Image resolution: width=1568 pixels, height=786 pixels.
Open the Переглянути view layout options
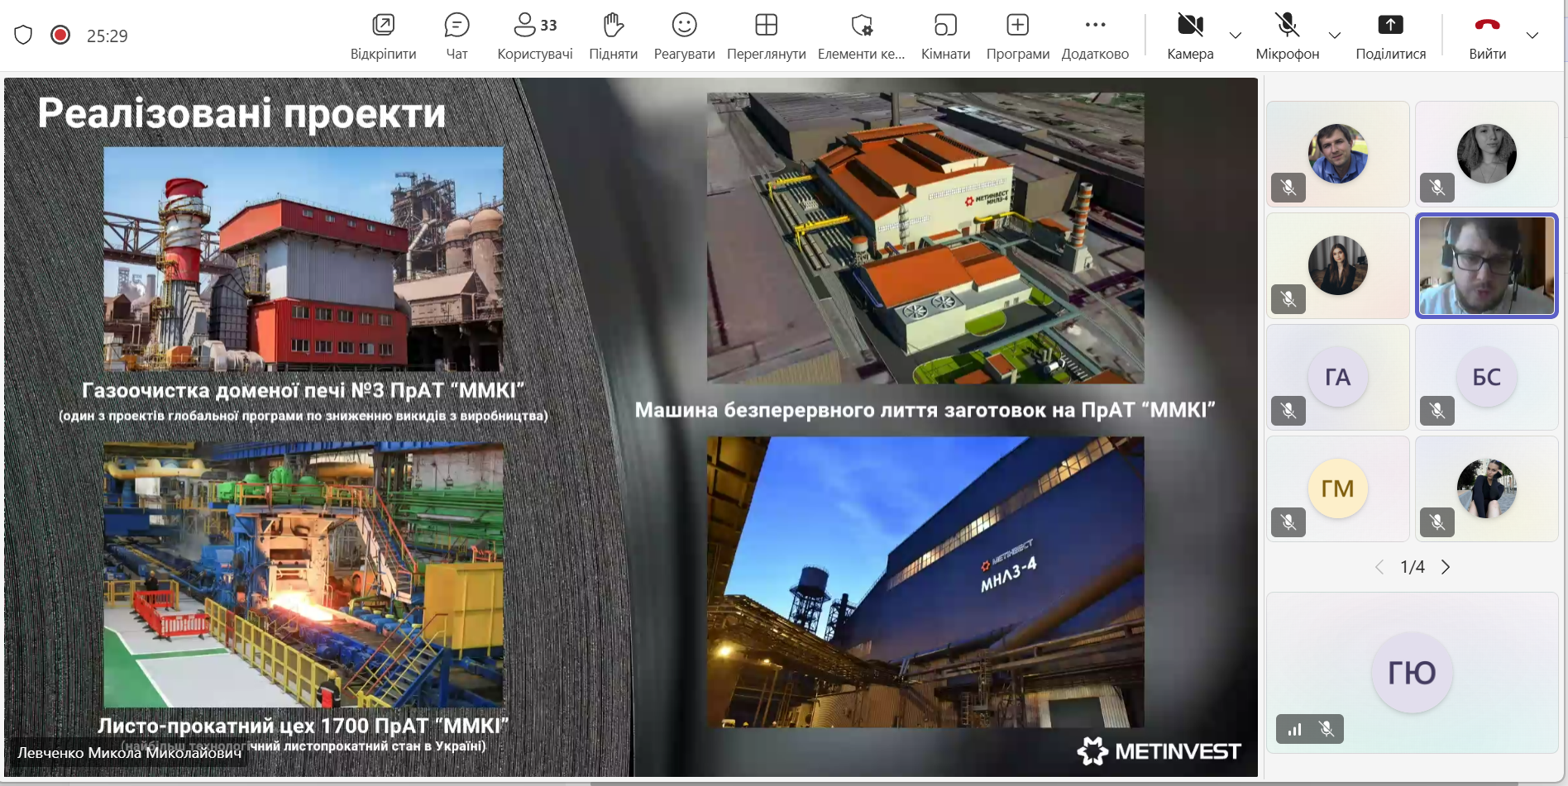[x=766, y=36]
